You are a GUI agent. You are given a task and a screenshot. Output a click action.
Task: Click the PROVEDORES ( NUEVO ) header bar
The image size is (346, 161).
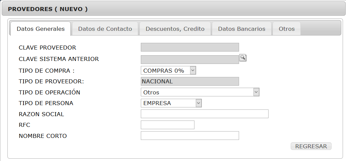tap(173, 9)
